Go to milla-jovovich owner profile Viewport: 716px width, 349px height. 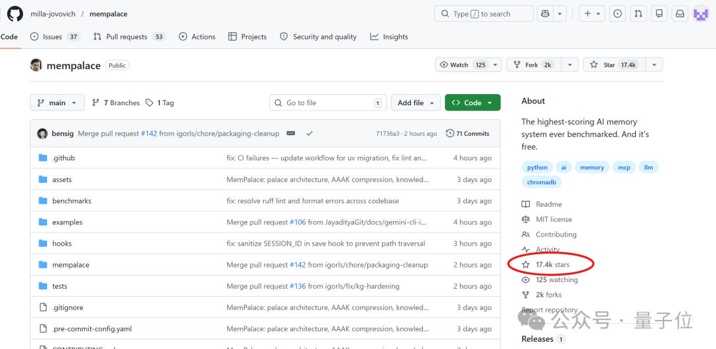point(53,14)
